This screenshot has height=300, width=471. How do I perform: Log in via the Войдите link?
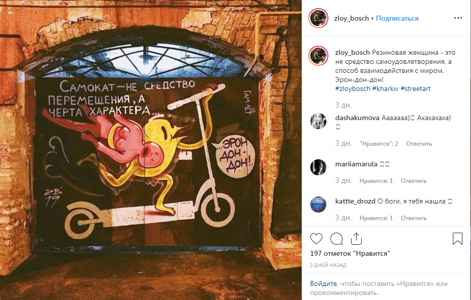(323, 283)
